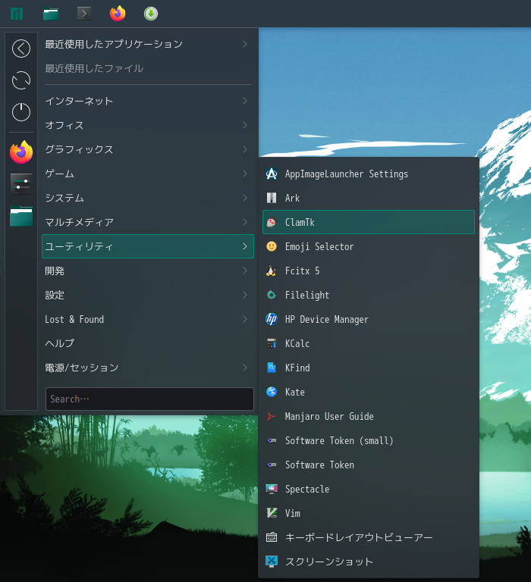Launch Firefox from the top panel

click(x=118, y=14)
